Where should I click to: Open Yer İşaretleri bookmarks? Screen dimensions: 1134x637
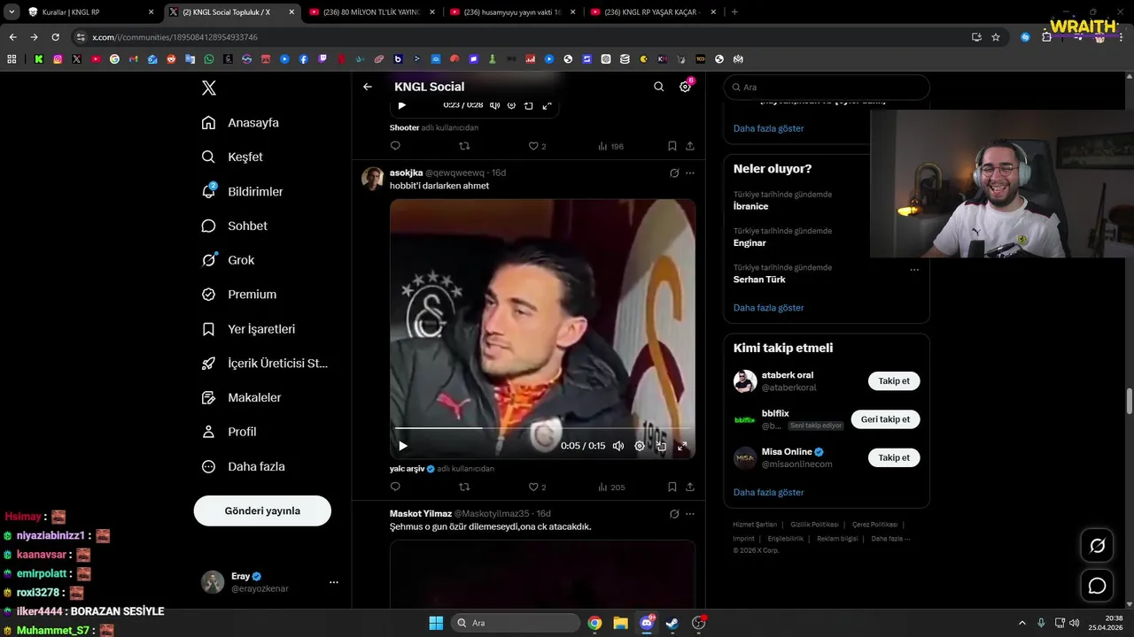point(248,329)
